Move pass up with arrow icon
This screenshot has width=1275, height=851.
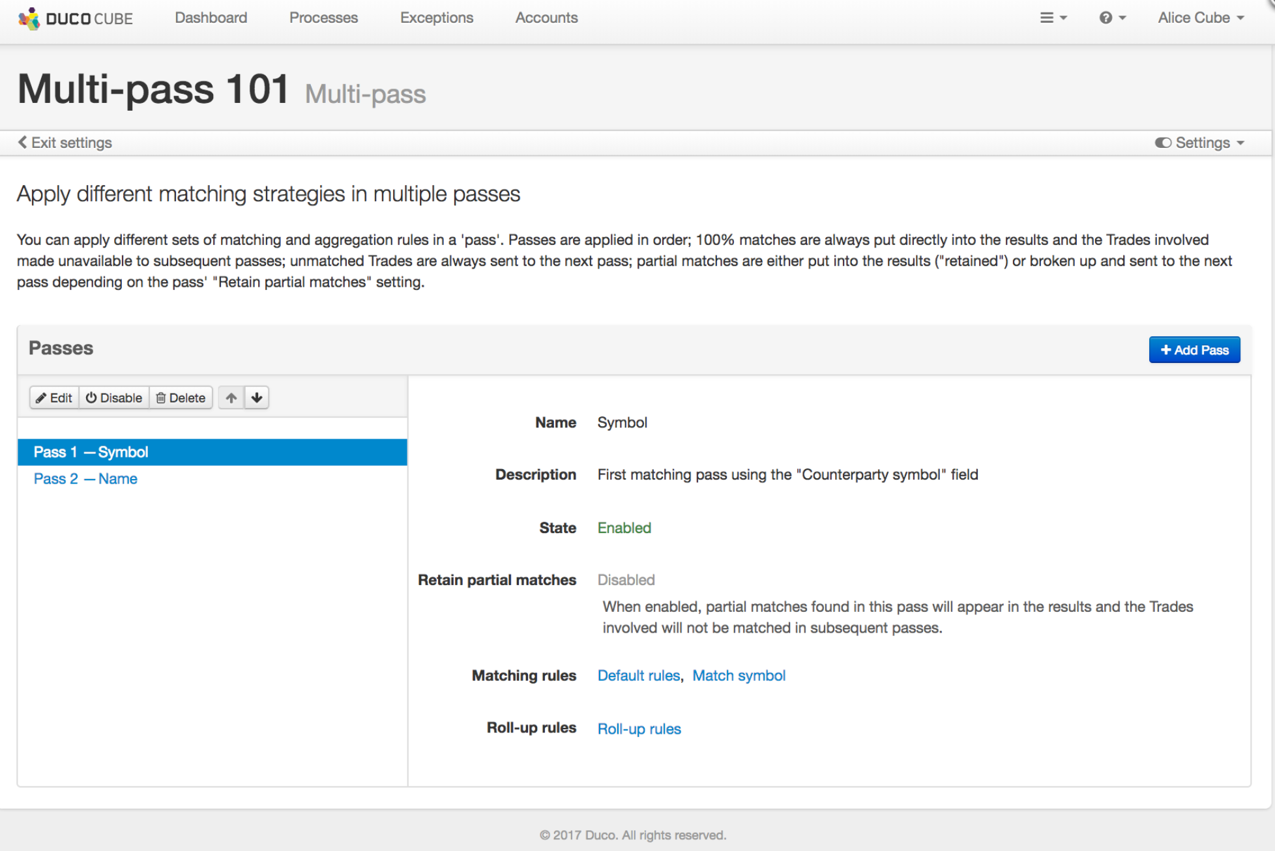pyautogui.click(x=231, y=397)
